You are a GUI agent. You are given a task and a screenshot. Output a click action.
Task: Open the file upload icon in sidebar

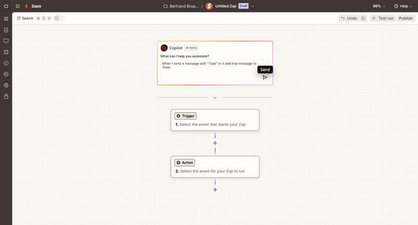(x=6, y=30)
